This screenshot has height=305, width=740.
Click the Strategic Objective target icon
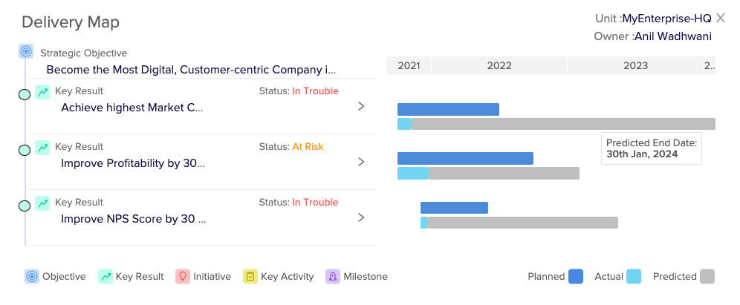coord(26,52)
